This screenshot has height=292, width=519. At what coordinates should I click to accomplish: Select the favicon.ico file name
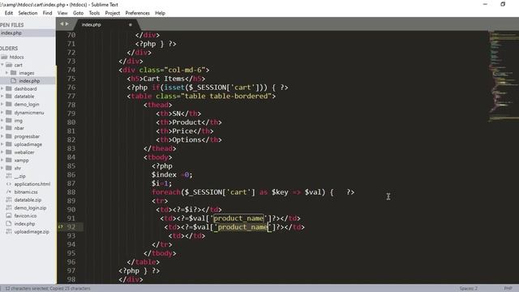coord(25,216)
